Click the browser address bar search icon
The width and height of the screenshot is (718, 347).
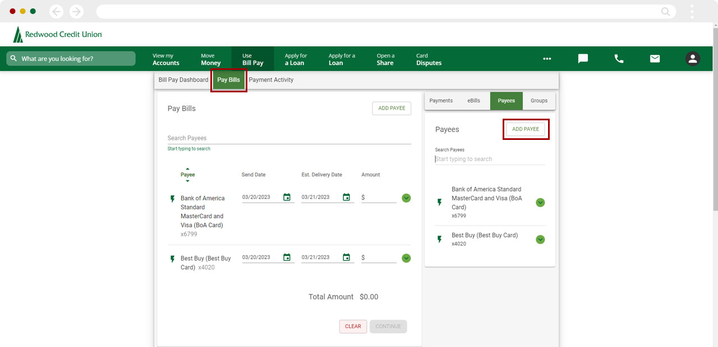pos(666,11)
